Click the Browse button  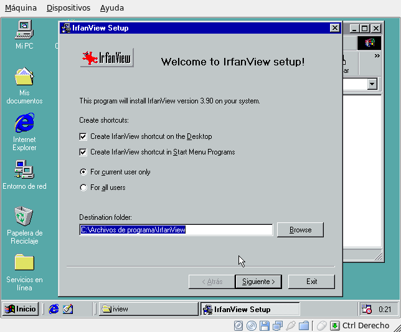[300, 230]
